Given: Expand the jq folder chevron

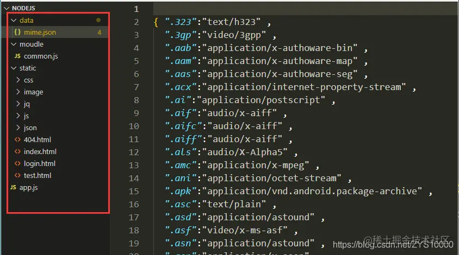Looking at the screenshot, I should coord(18,104).
